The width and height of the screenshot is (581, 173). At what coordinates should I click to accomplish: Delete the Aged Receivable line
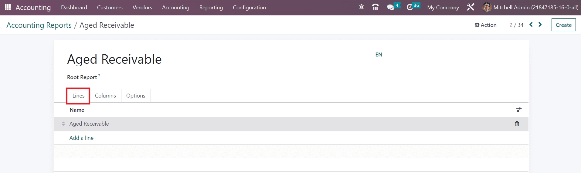tap(517, 124)
